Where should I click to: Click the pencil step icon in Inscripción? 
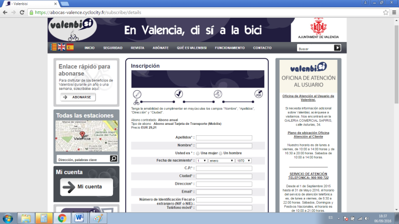pyautogui.click(x=137, y=94)
